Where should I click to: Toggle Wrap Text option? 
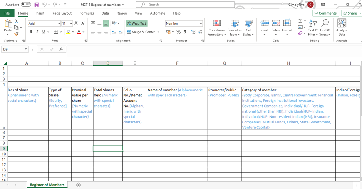click(x=137, y=23)
